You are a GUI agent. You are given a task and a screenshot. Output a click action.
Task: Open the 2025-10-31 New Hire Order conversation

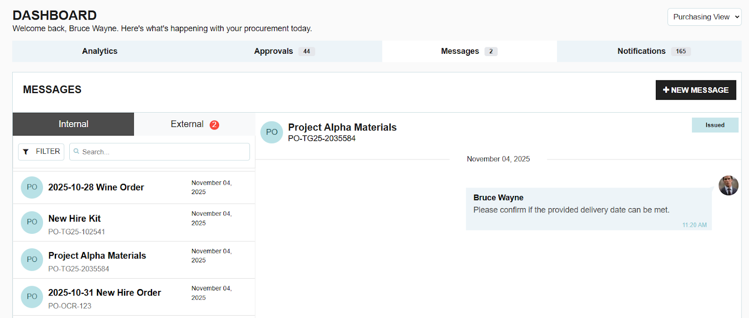(104, 293)
